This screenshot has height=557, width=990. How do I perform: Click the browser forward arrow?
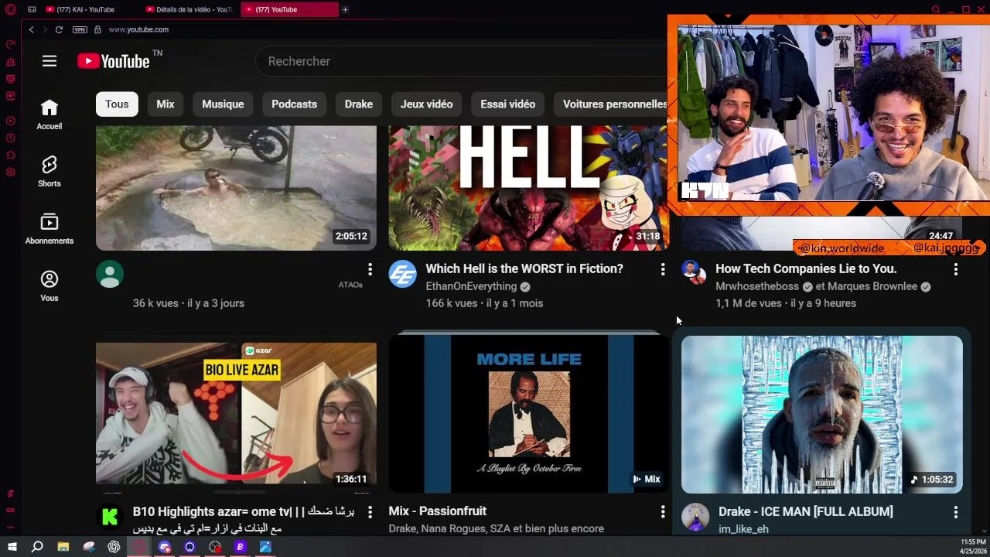[x=45, y=29]
